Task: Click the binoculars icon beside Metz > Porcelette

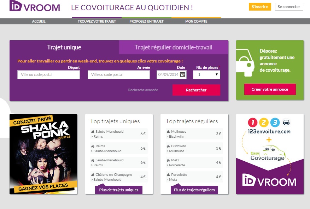Action: point(168,160)
